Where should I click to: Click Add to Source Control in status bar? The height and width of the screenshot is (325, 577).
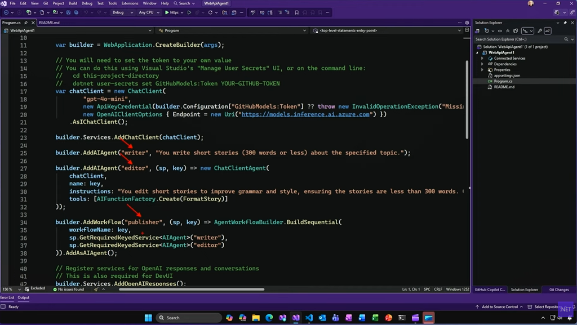(x=499, y=307)
